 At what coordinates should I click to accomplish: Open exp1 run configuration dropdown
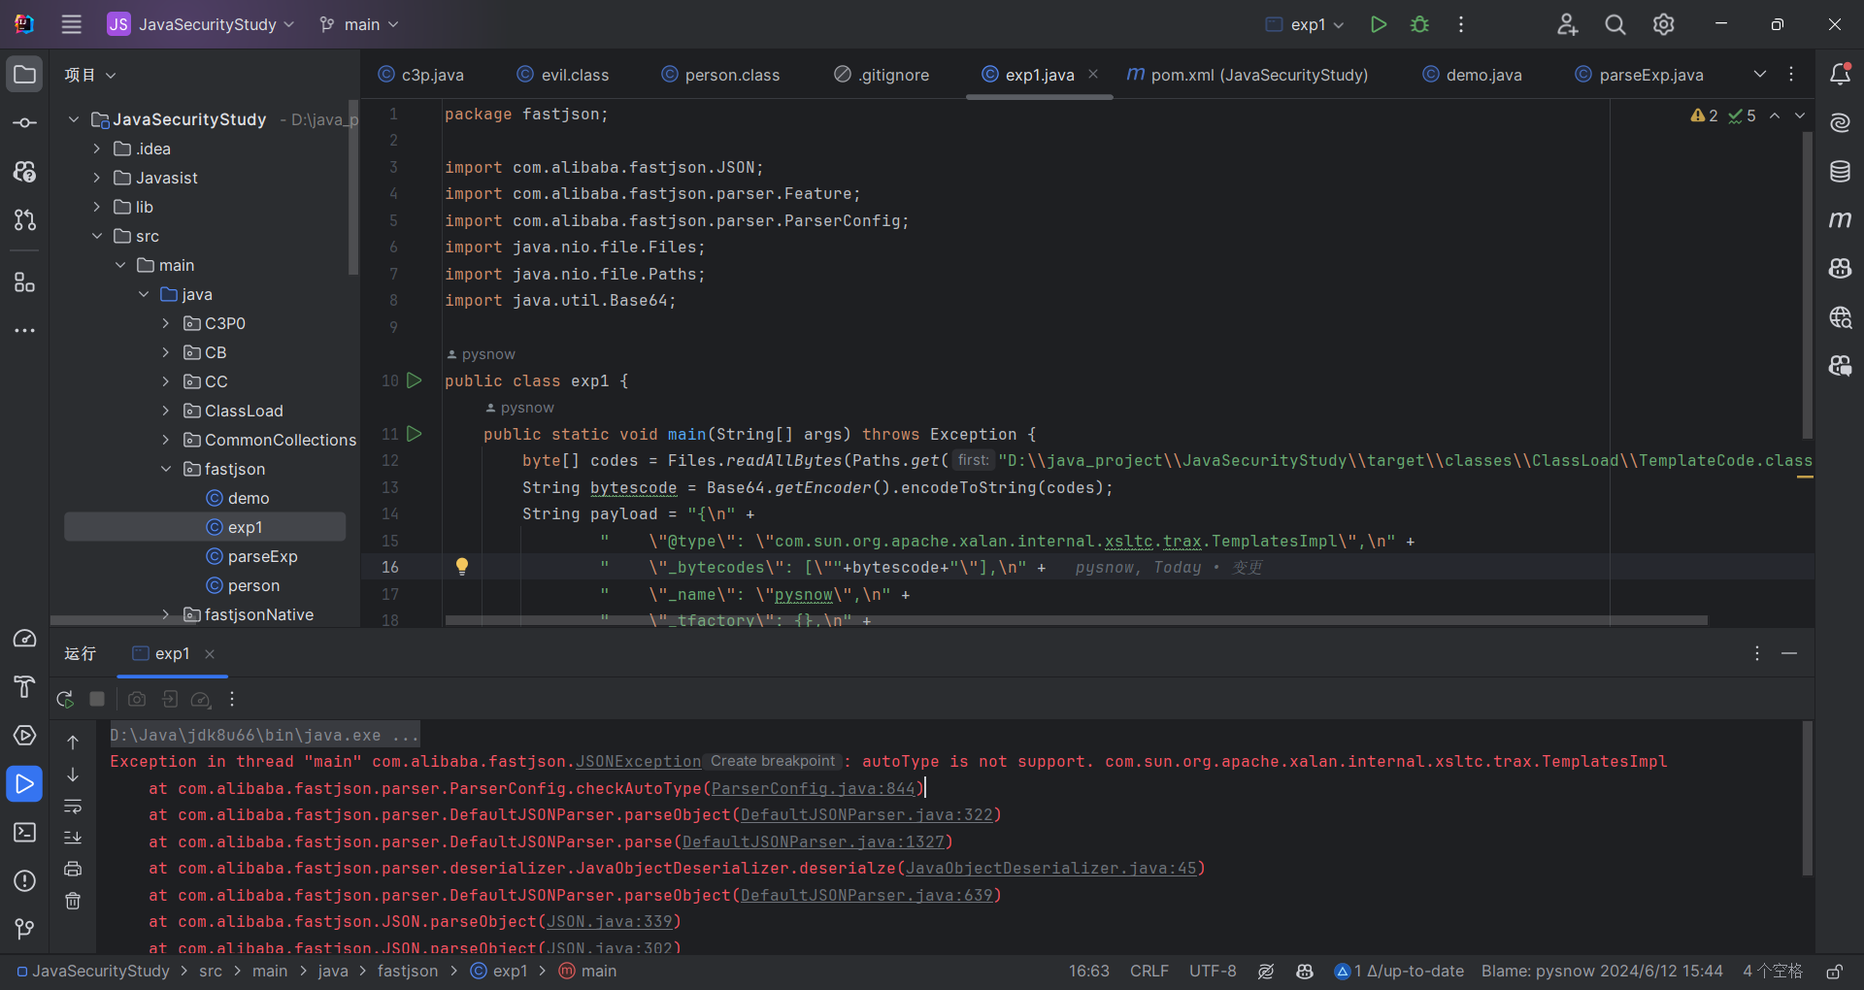(x=1306, y=24)
